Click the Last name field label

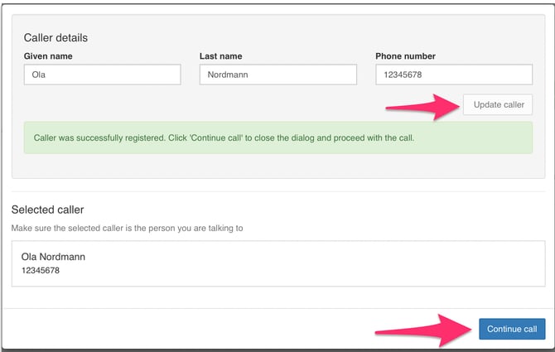222,56
